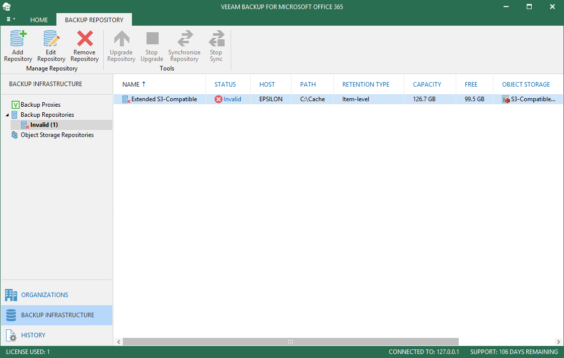Click the Edit Repository icon
Image resolution: width=564 pixels, height=358 pixels.
pyautogui.click(x=51, y=39)
